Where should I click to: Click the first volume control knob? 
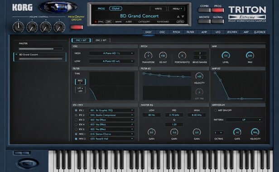(x=18, y=27)
